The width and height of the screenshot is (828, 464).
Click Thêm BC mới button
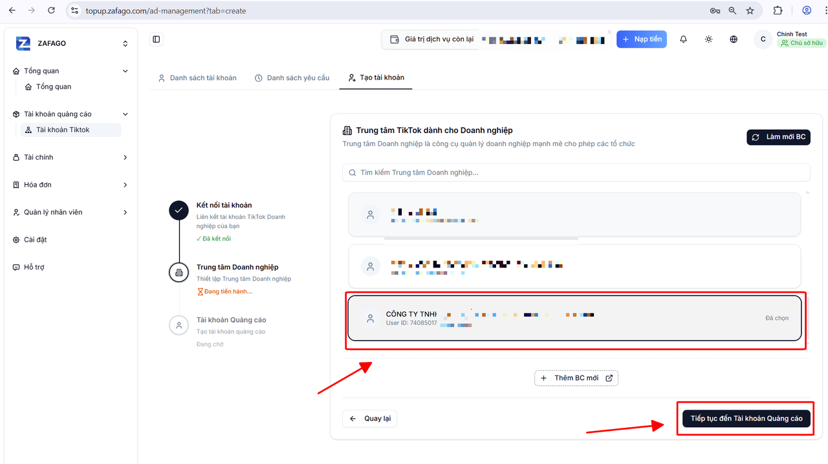pyautogui.click(x=576, y=378)
